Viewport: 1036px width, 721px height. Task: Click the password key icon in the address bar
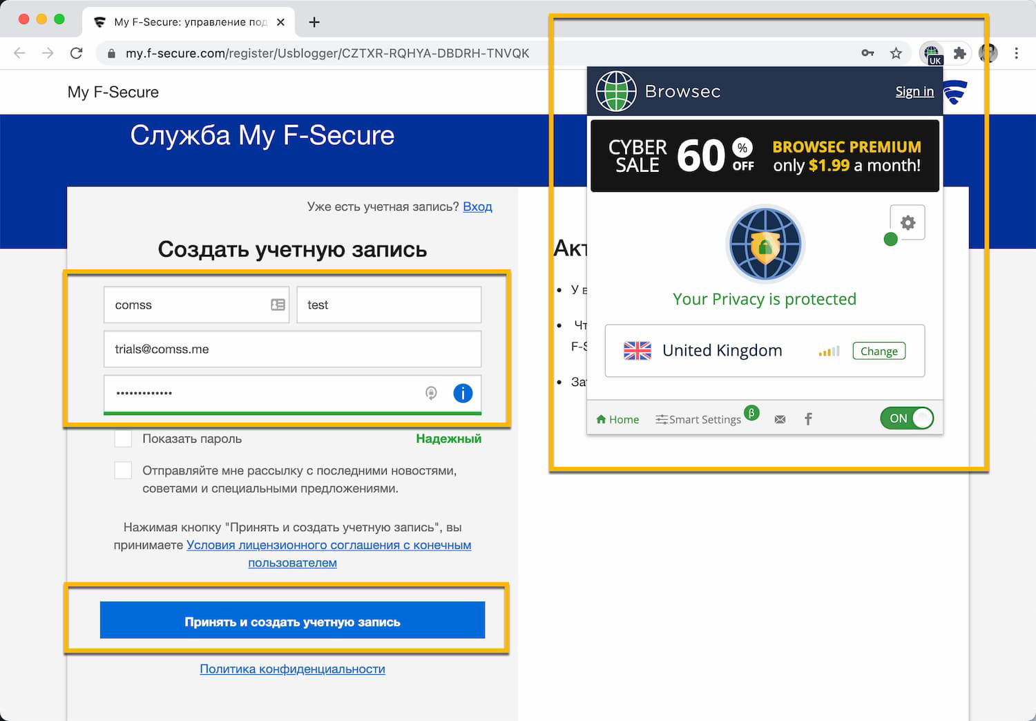tap(867, 52)
